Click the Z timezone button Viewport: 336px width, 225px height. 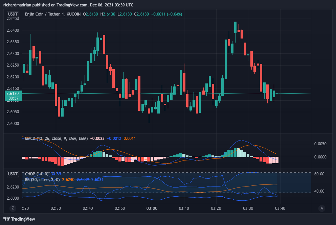pyautogui.click(x=13, y=208)
